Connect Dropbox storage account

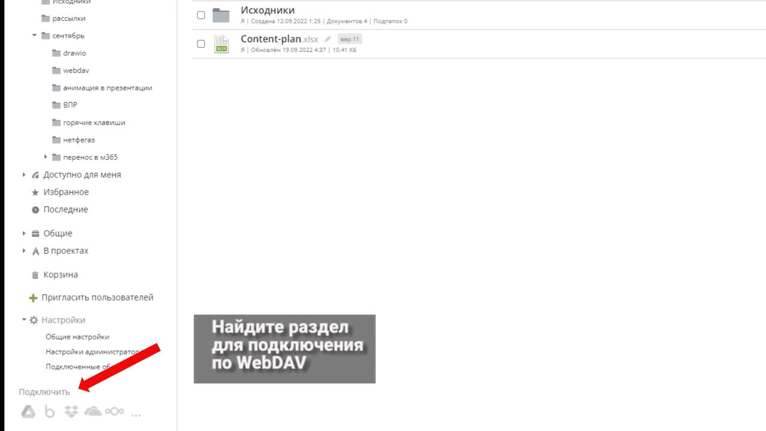[72, 411]
